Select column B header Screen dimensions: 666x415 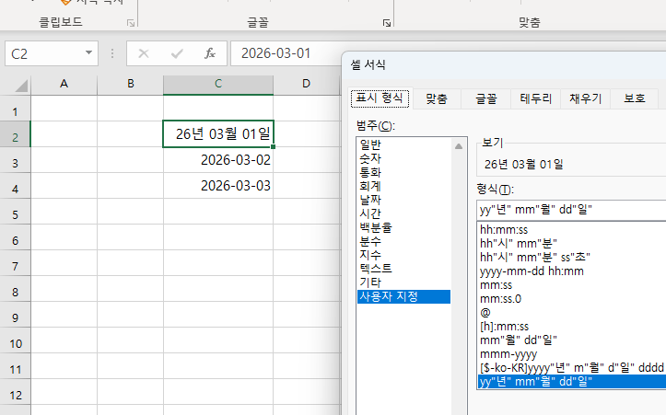click(x=131, y=84)
